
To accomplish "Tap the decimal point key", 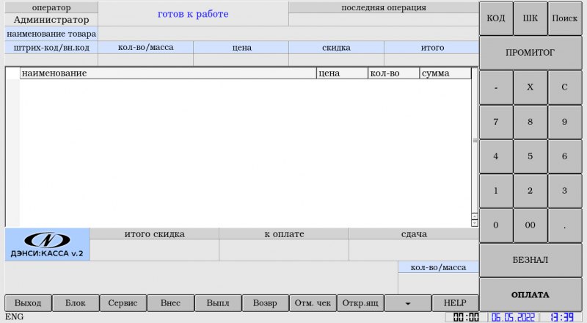I will point(564,225).
